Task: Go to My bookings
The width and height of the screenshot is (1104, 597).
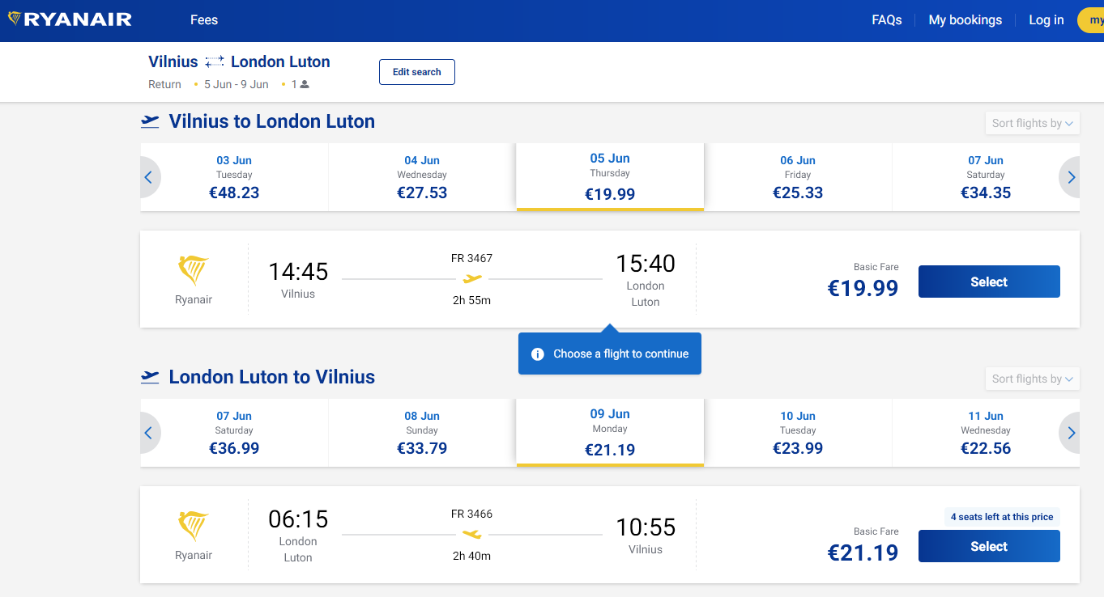Action: pos(965,20)
